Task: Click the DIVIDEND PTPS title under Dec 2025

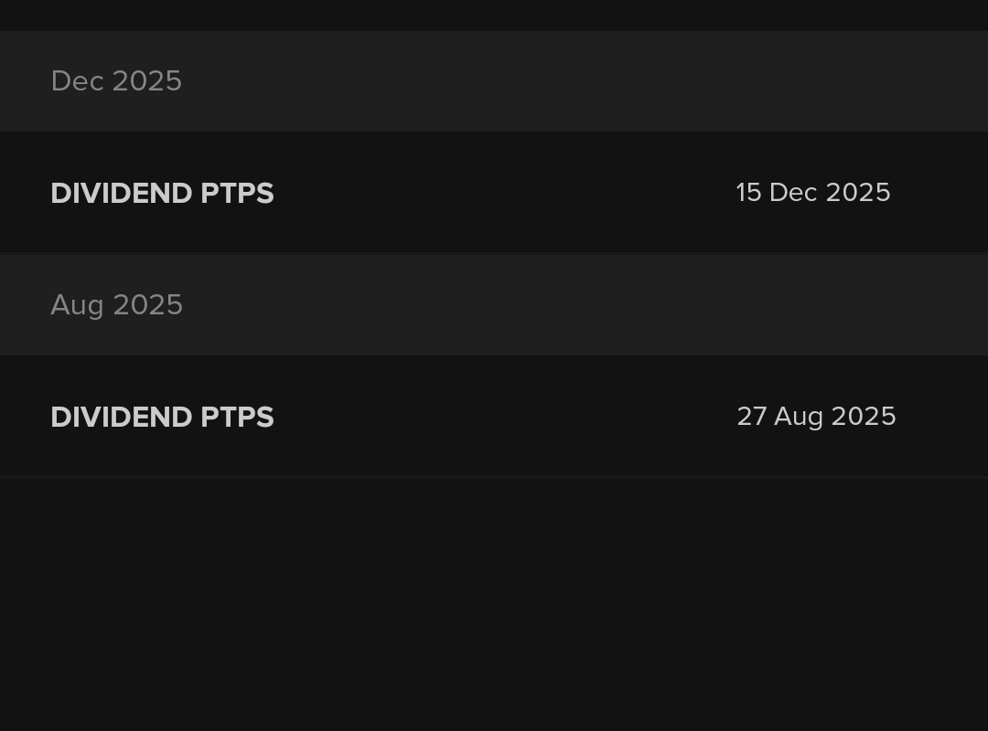Action: tap(162, 194)
